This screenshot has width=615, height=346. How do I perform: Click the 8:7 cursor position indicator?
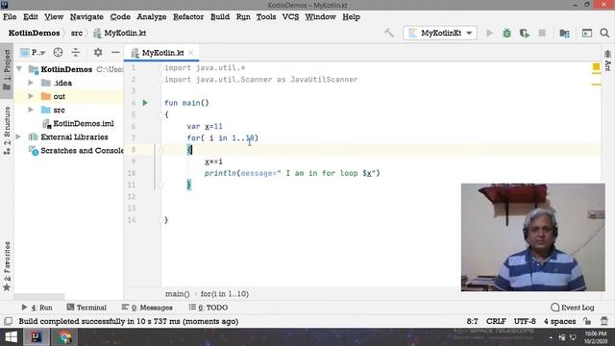coord(472,321)
